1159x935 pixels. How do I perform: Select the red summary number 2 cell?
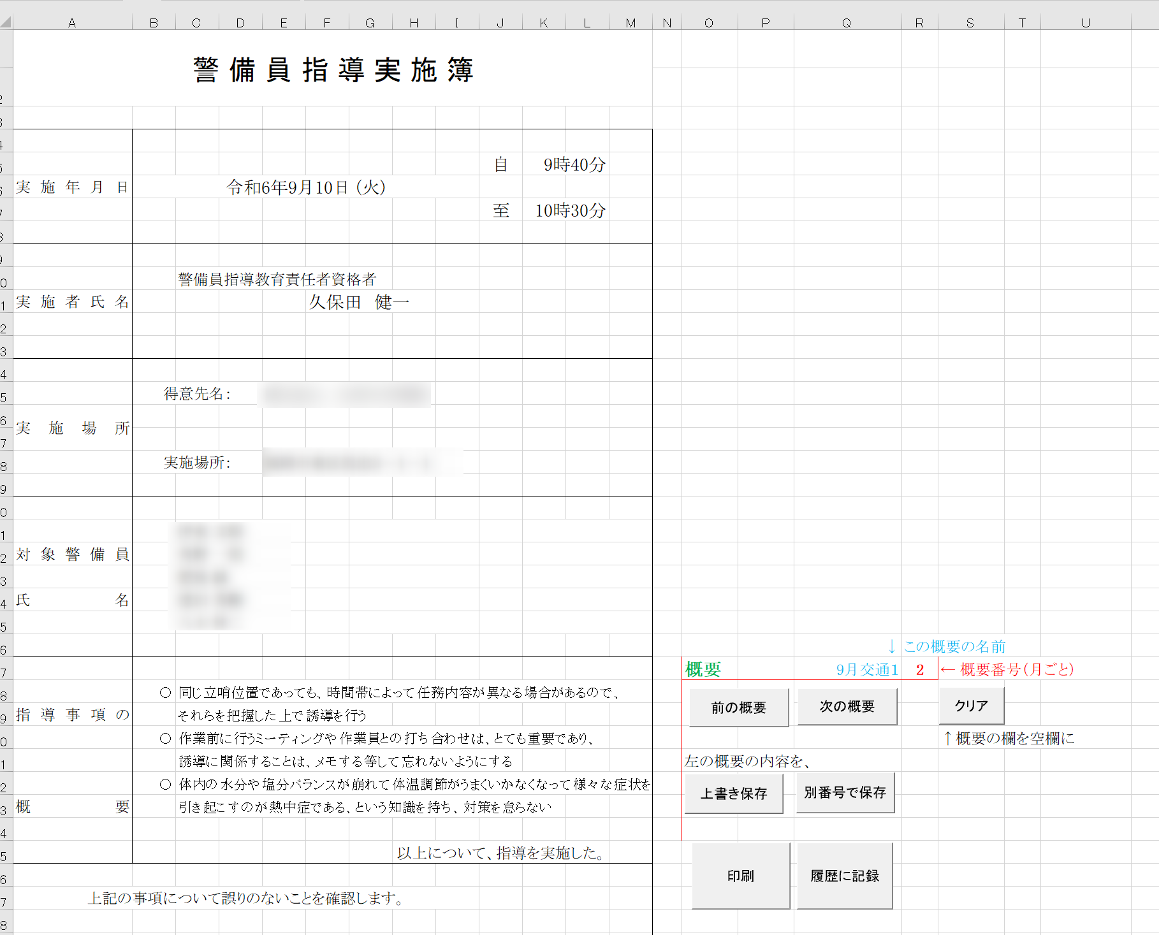click(x=920, y=670)
